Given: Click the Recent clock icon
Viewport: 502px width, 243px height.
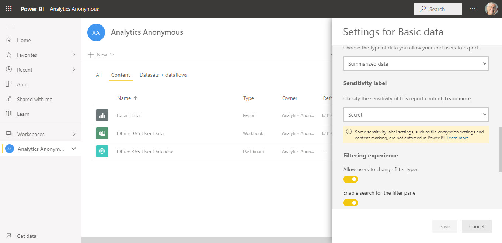Looking at the screenshot, I should (x=9, y=70).
